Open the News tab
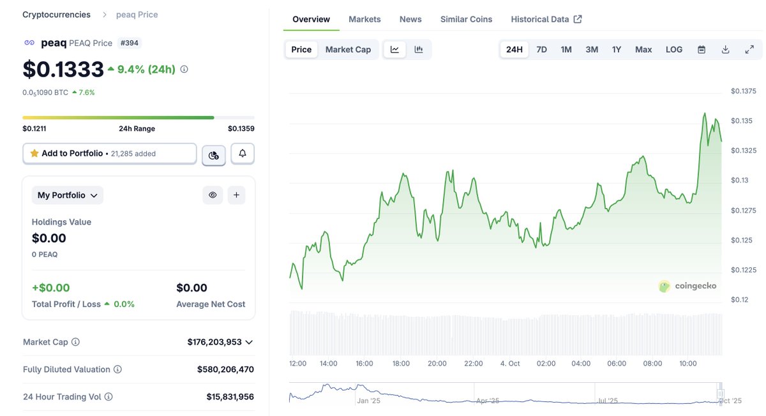 click(x=410, y=19)
